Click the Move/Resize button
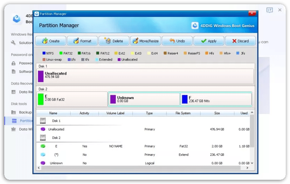Screen dimensions: 290x184 (146, 41)
